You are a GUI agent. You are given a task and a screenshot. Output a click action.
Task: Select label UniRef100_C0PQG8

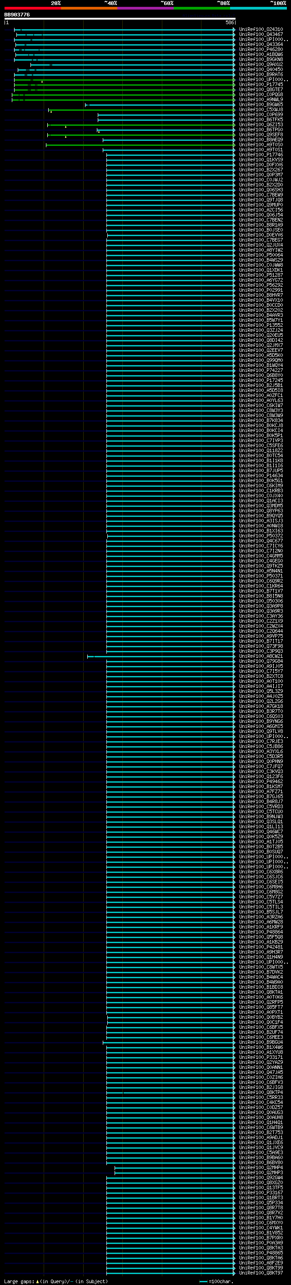coord(261,94)
